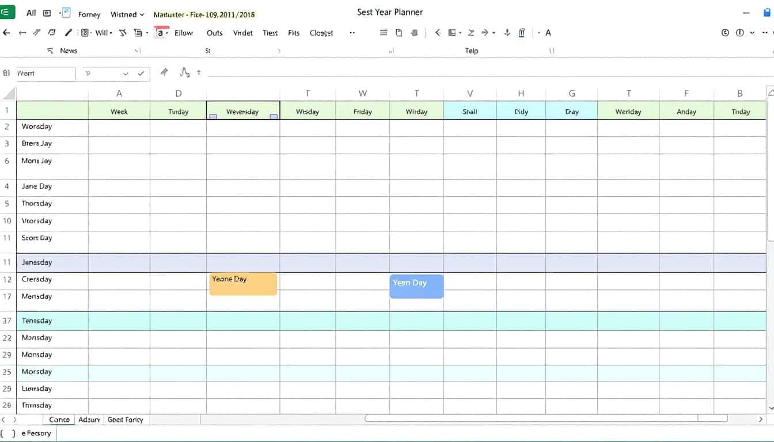
Task: Open the overflow dots after Cloabst
Action: (352, 33)
